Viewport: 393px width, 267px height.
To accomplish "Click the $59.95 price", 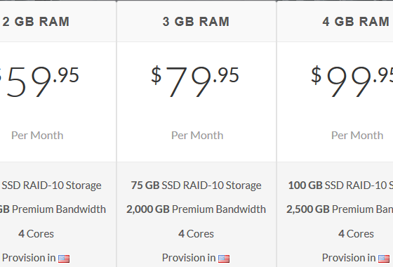I will pyautogui.click(x=39, y=82).
